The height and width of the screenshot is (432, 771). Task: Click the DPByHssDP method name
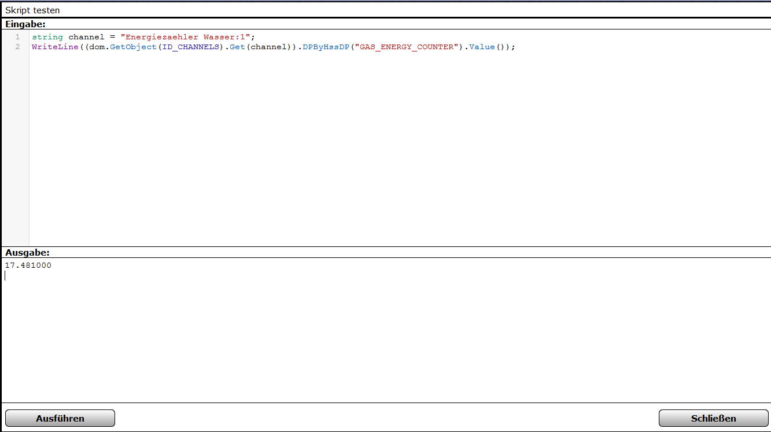coord(326,47)
